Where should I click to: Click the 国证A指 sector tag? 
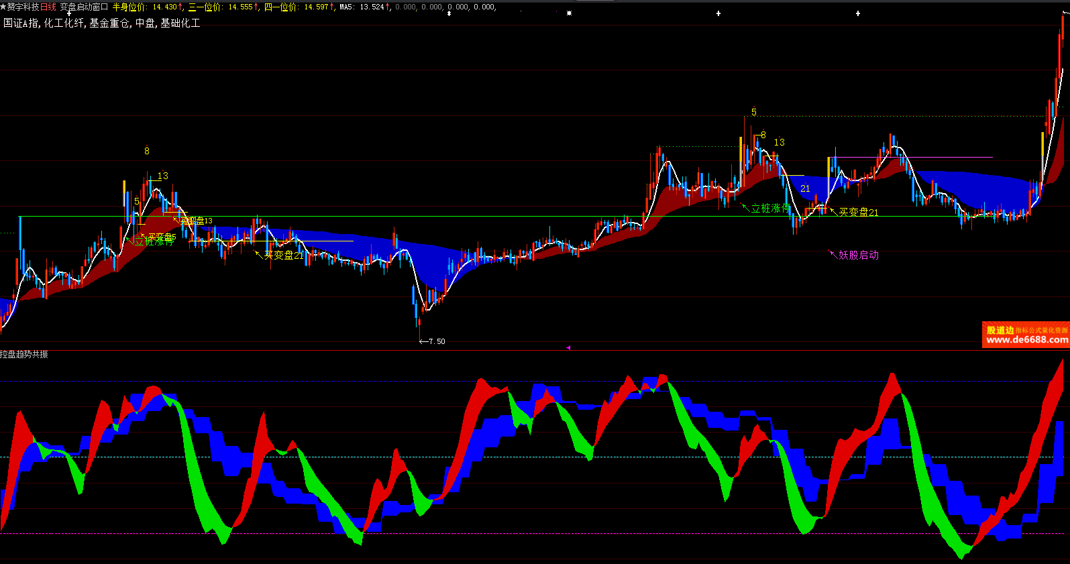21,23
